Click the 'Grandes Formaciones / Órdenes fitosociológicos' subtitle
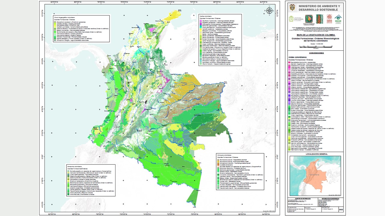This screenshot has height=216, width=385. [315, 38]
